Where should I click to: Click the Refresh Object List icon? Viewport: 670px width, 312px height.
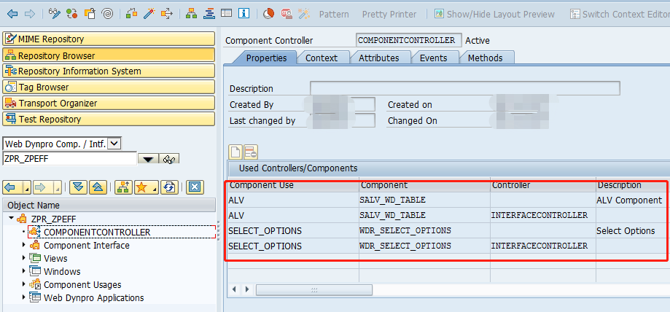click(169, 187)
